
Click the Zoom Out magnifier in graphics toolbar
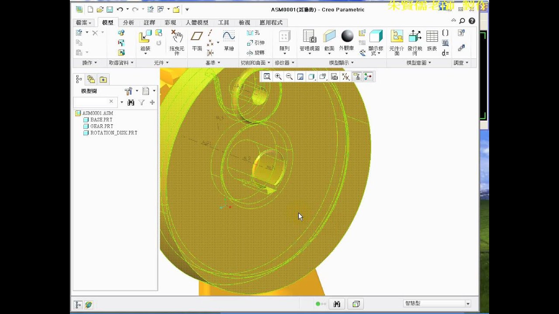click(x=289, y=77)
